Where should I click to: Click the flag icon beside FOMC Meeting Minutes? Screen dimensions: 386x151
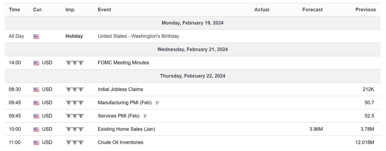tap(36, 63)
